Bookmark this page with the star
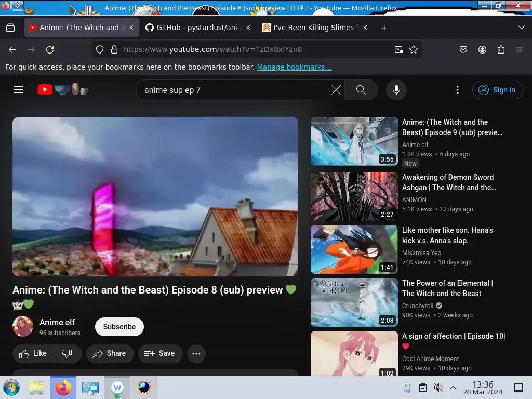The width and height of the screenshot is (532, 399). coord(413,49)
